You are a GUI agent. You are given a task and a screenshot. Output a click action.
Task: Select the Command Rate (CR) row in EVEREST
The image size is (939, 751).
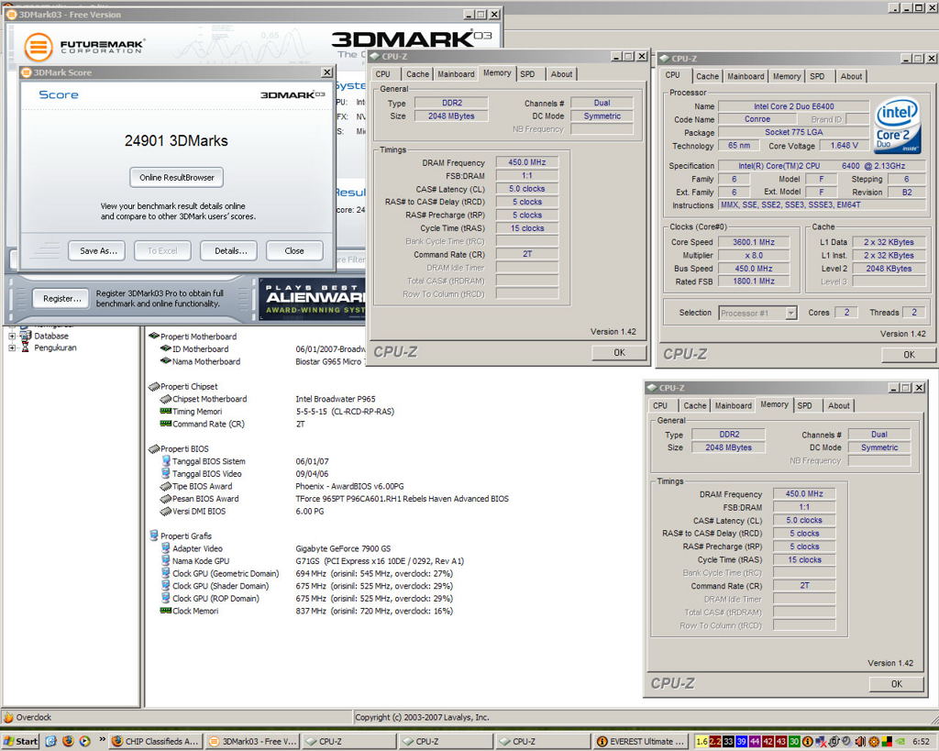pos(232,424)
